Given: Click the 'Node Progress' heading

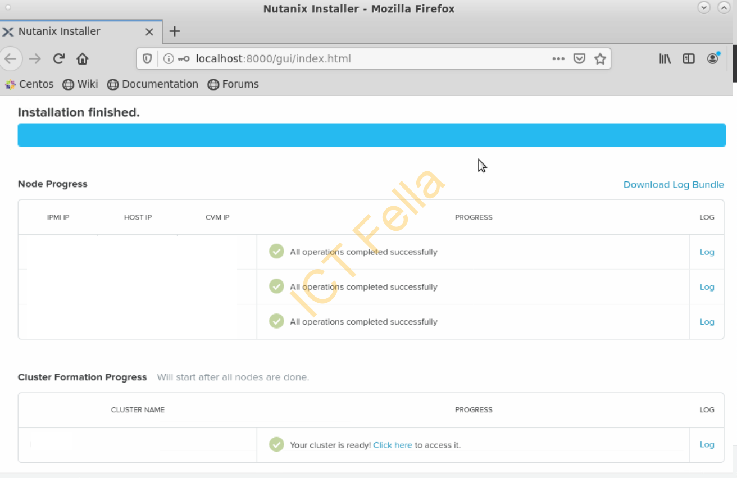Looking at the screenshot, I should click(53, 184).
